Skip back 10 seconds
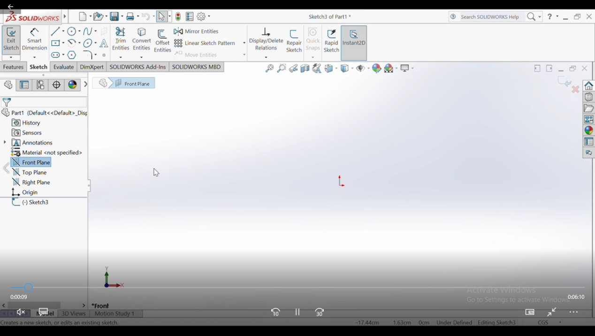 tap(275, 312)
